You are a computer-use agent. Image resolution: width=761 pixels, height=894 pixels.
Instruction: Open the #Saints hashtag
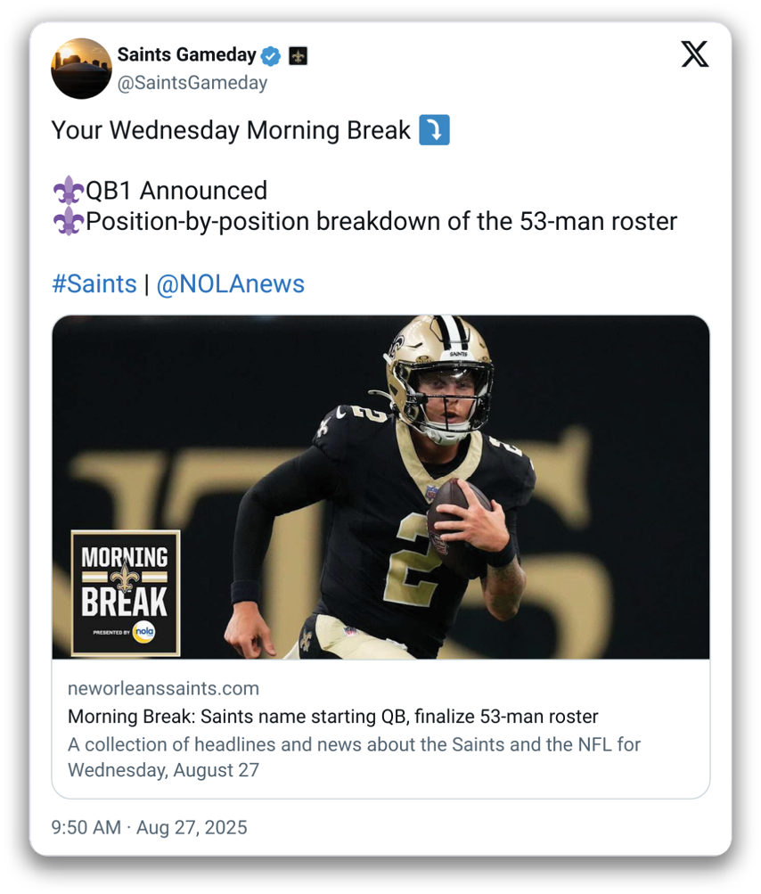[94, 284]
